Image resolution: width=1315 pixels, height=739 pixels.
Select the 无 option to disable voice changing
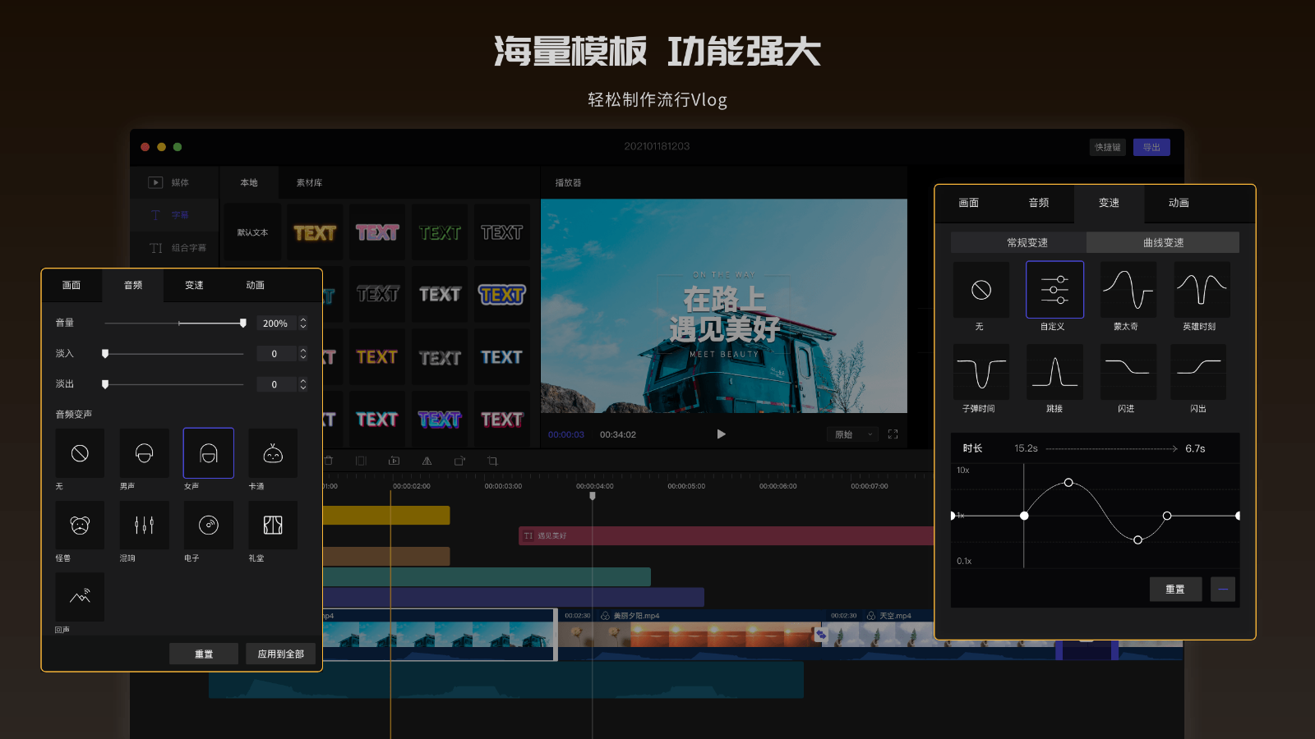pyautogui.click(x=80, y=453)
